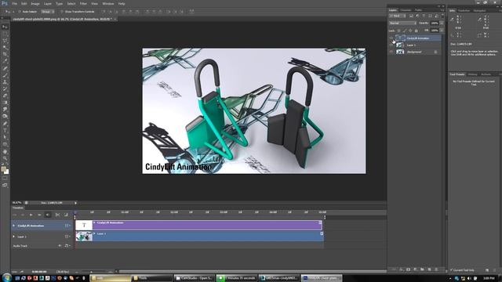Image resolution: width=502 pixels, height=282 pixels.
Task: Filter for adjustment layers in the Layers panel
Action: point(417,16)
